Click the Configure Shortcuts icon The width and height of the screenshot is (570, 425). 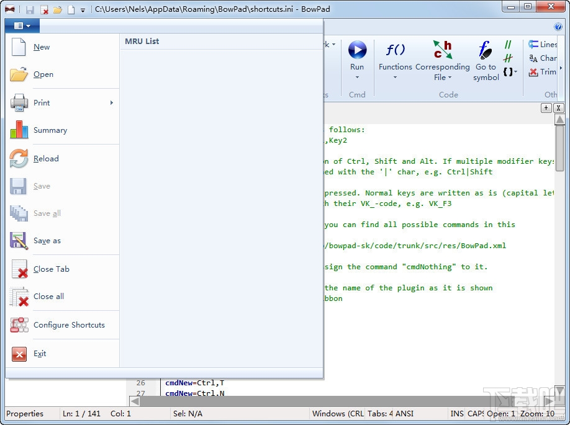[19, 324]
